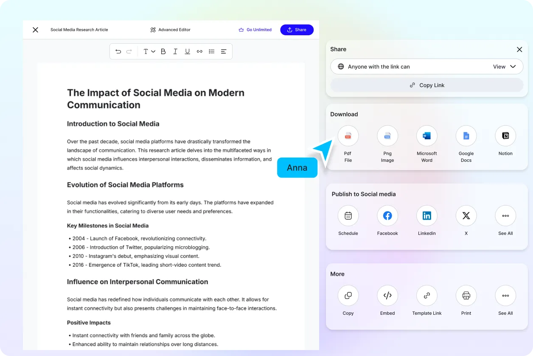The width and height of the screenshot is (533, 356).
Task: Post document to X
Action: coord(466,216)
